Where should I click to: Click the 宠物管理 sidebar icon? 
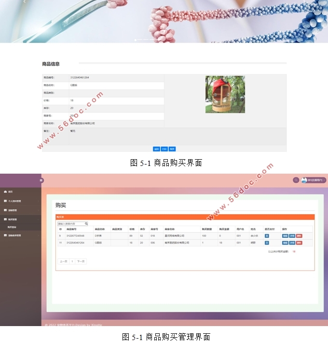pyautogui.click(x=4, y=210)
